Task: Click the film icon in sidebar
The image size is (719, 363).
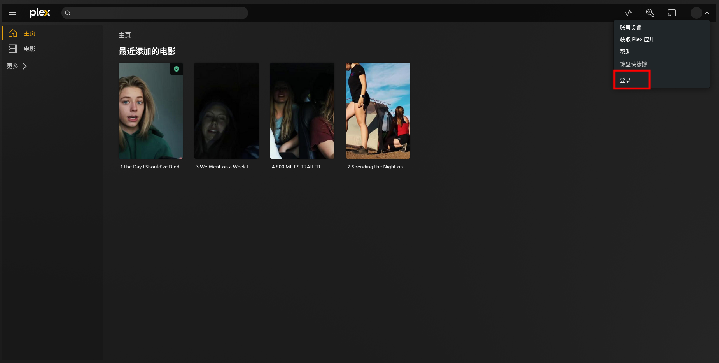Action: coord(13,49)
